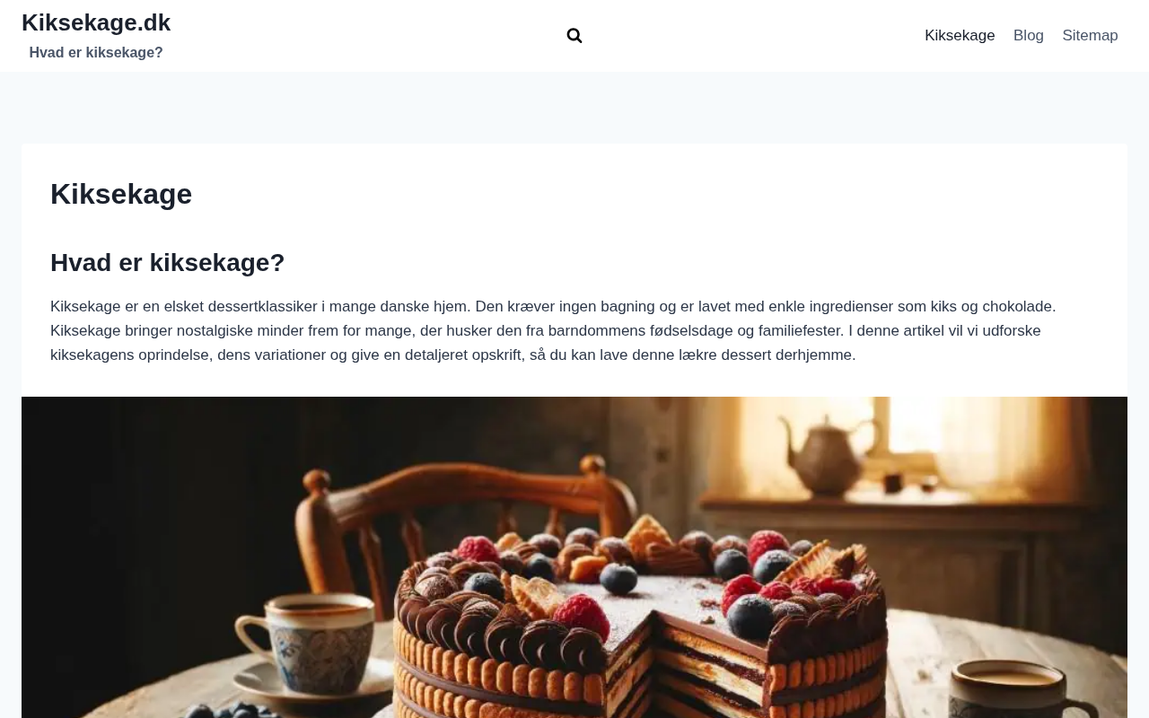Click the paragraph sentence starting 'Kiksekage er en elsket'

pos(260,307)
